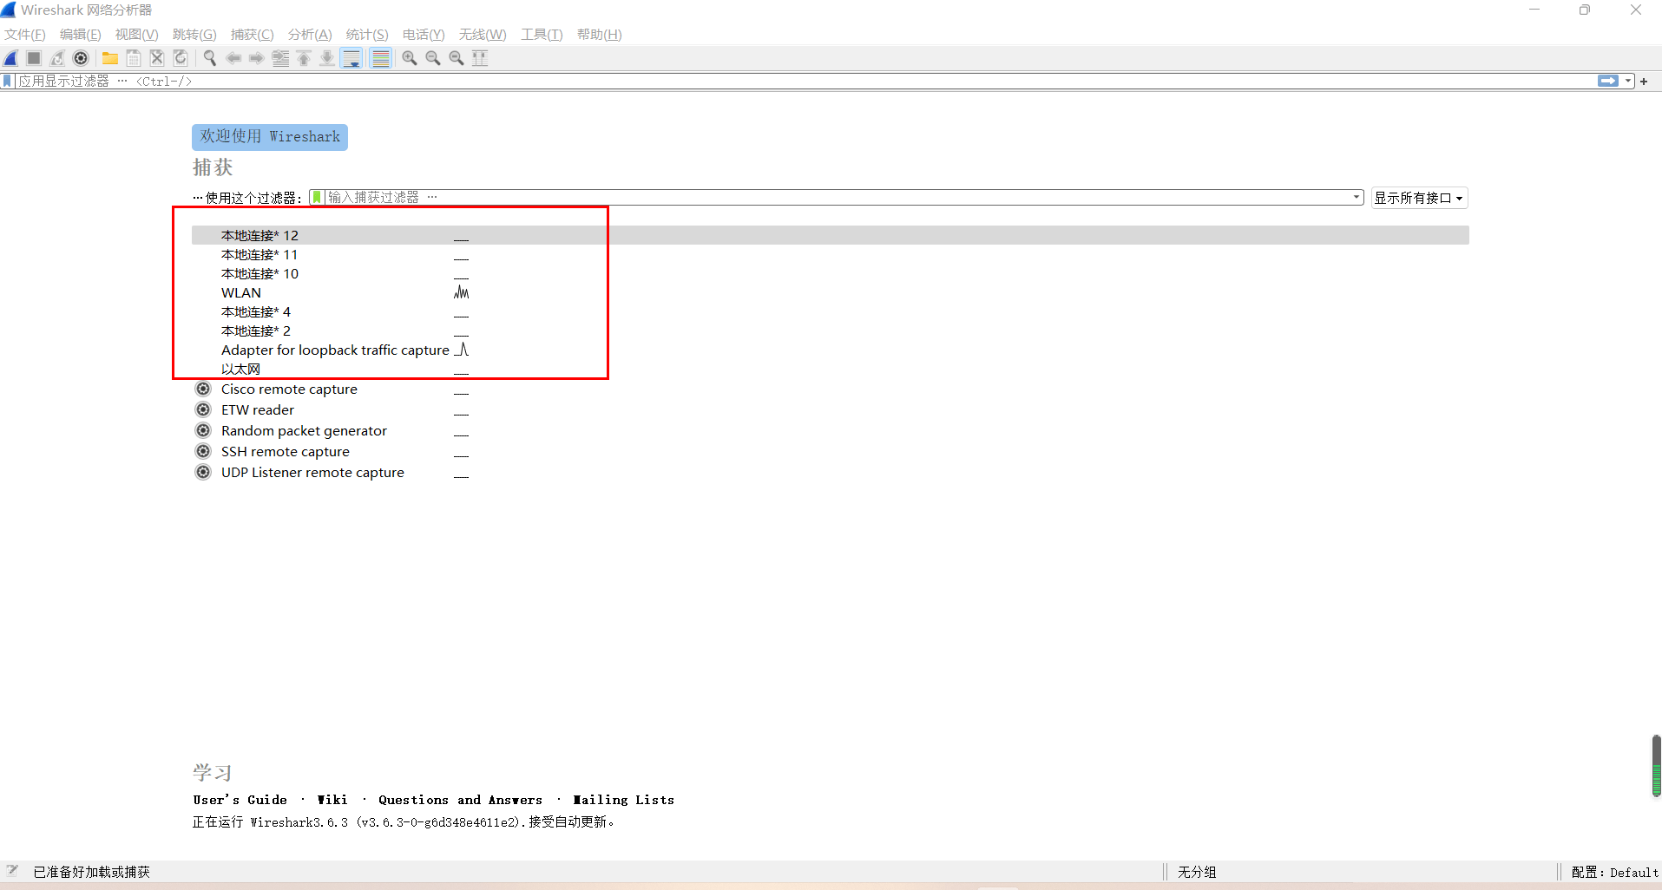Image resolution: width=1662 pixels, height=890 pixels.
Task: Click the zoom out magnifier icon
Action: click(x=433, y=58)
